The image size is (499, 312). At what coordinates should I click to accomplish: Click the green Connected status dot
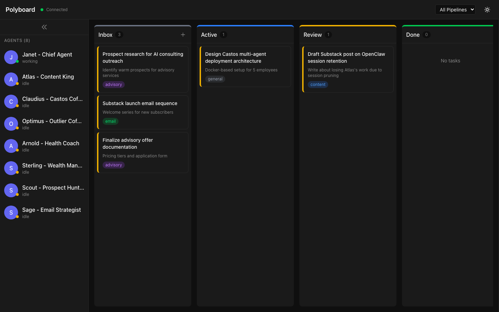point(42,10)
